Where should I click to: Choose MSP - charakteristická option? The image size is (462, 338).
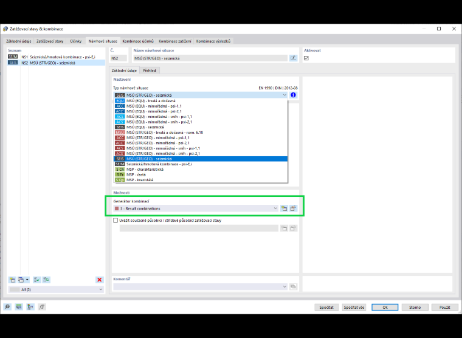201,170
